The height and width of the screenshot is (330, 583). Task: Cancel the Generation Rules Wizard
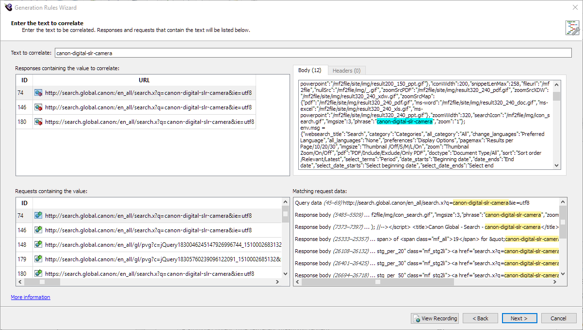tap(558, 318)
